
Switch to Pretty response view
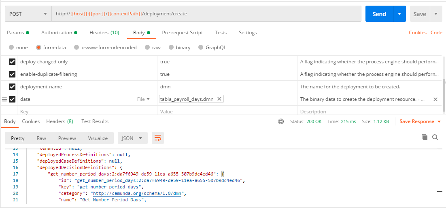[x=18, y=138]
